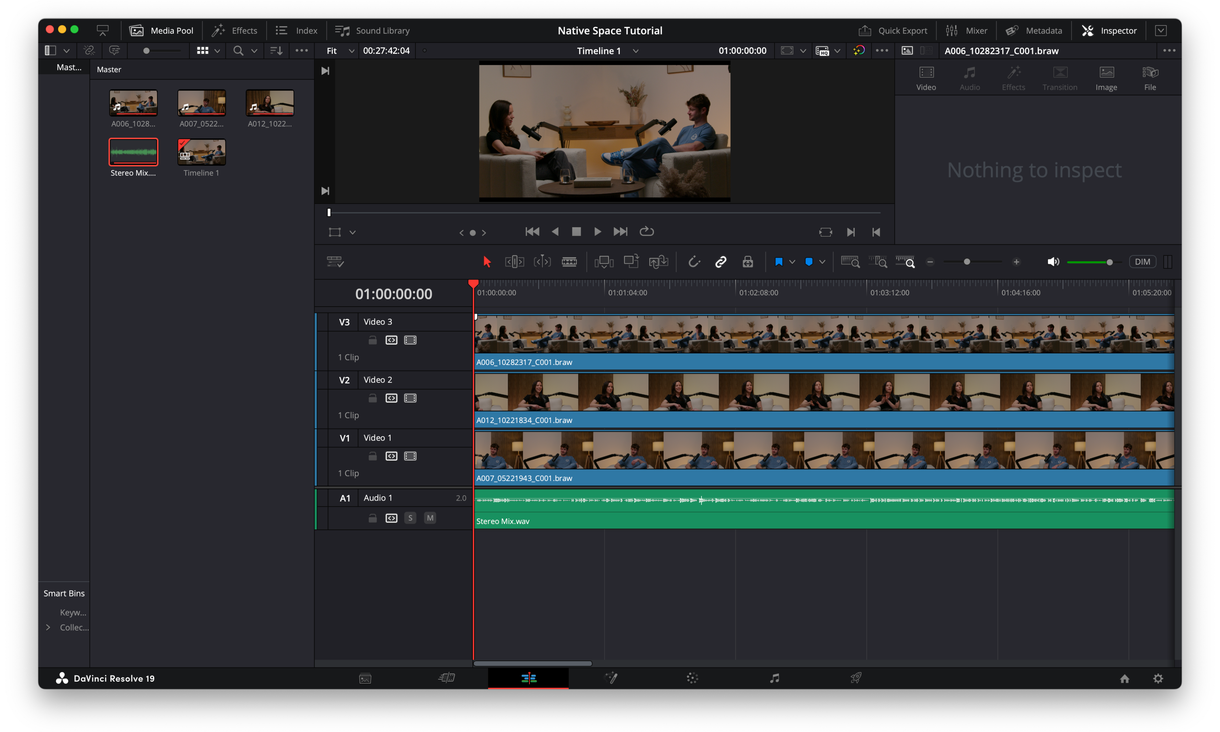
Task: Click the media pool sort icon
Action: click(276, 50)
